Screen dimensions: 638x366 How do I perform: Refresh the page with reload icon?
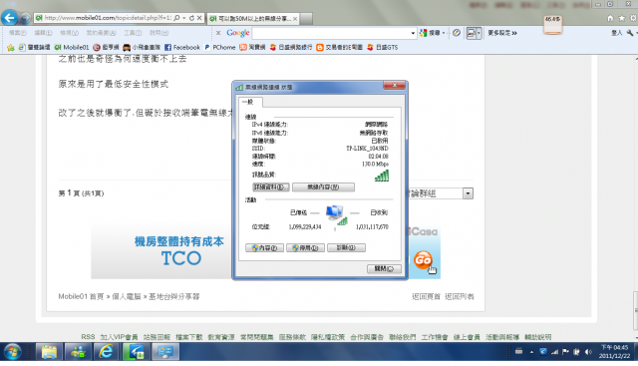(x=191, y=18)
